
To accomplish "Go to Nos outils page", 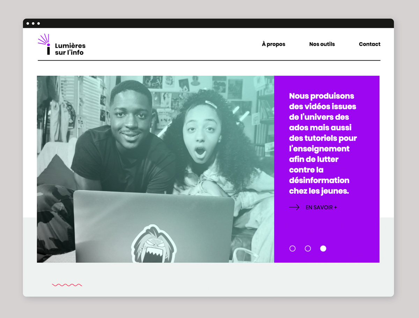I will point(322,44).
